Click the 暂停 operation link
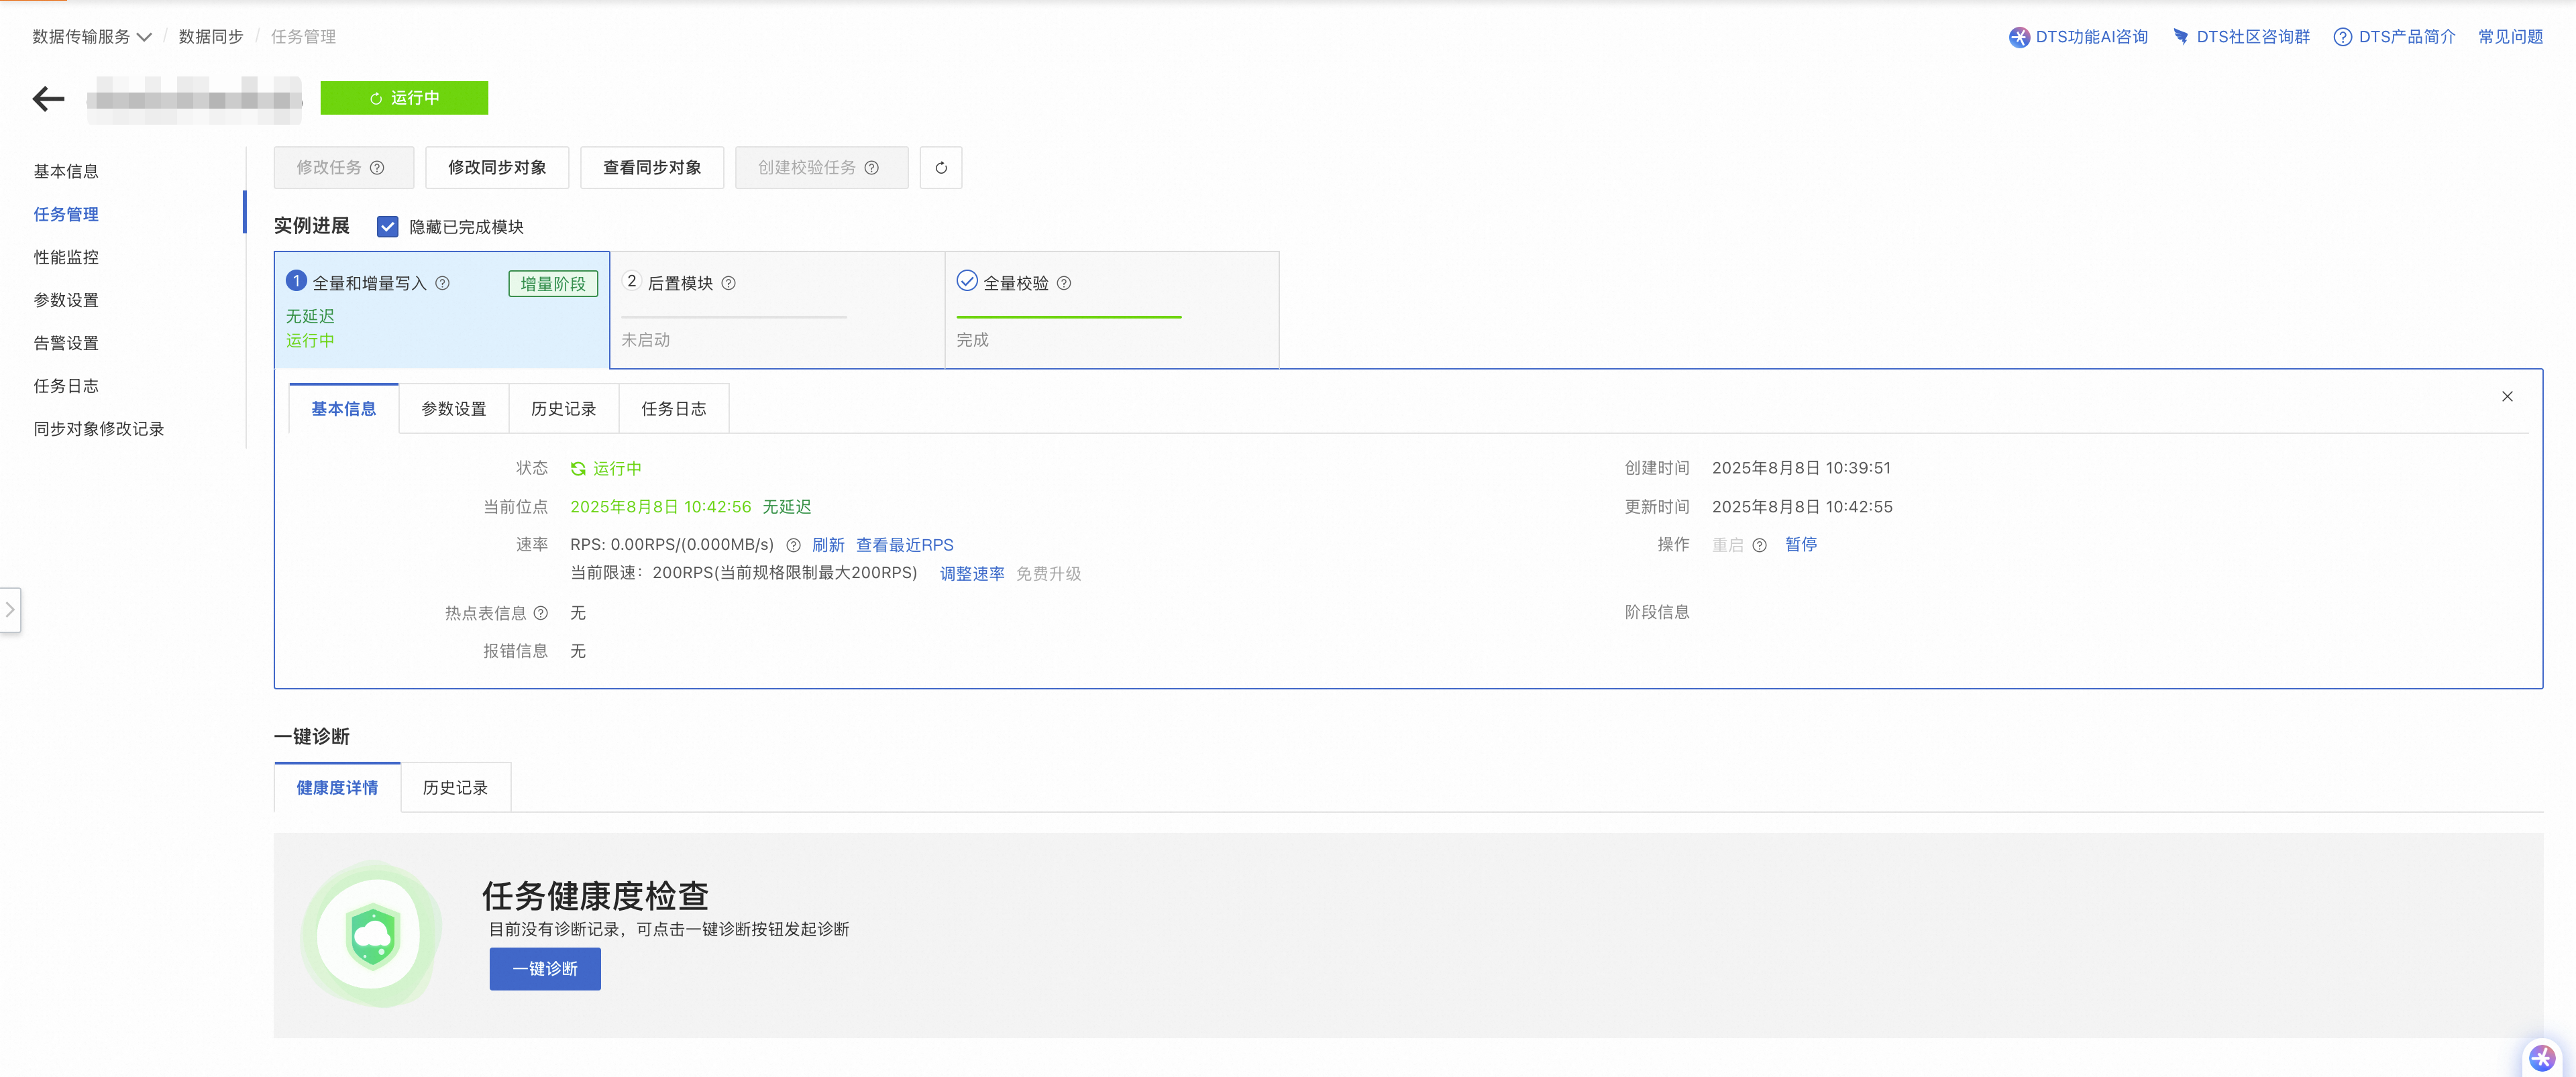This screenshot has height=1077, width=2576. [x=1800, y=545]
